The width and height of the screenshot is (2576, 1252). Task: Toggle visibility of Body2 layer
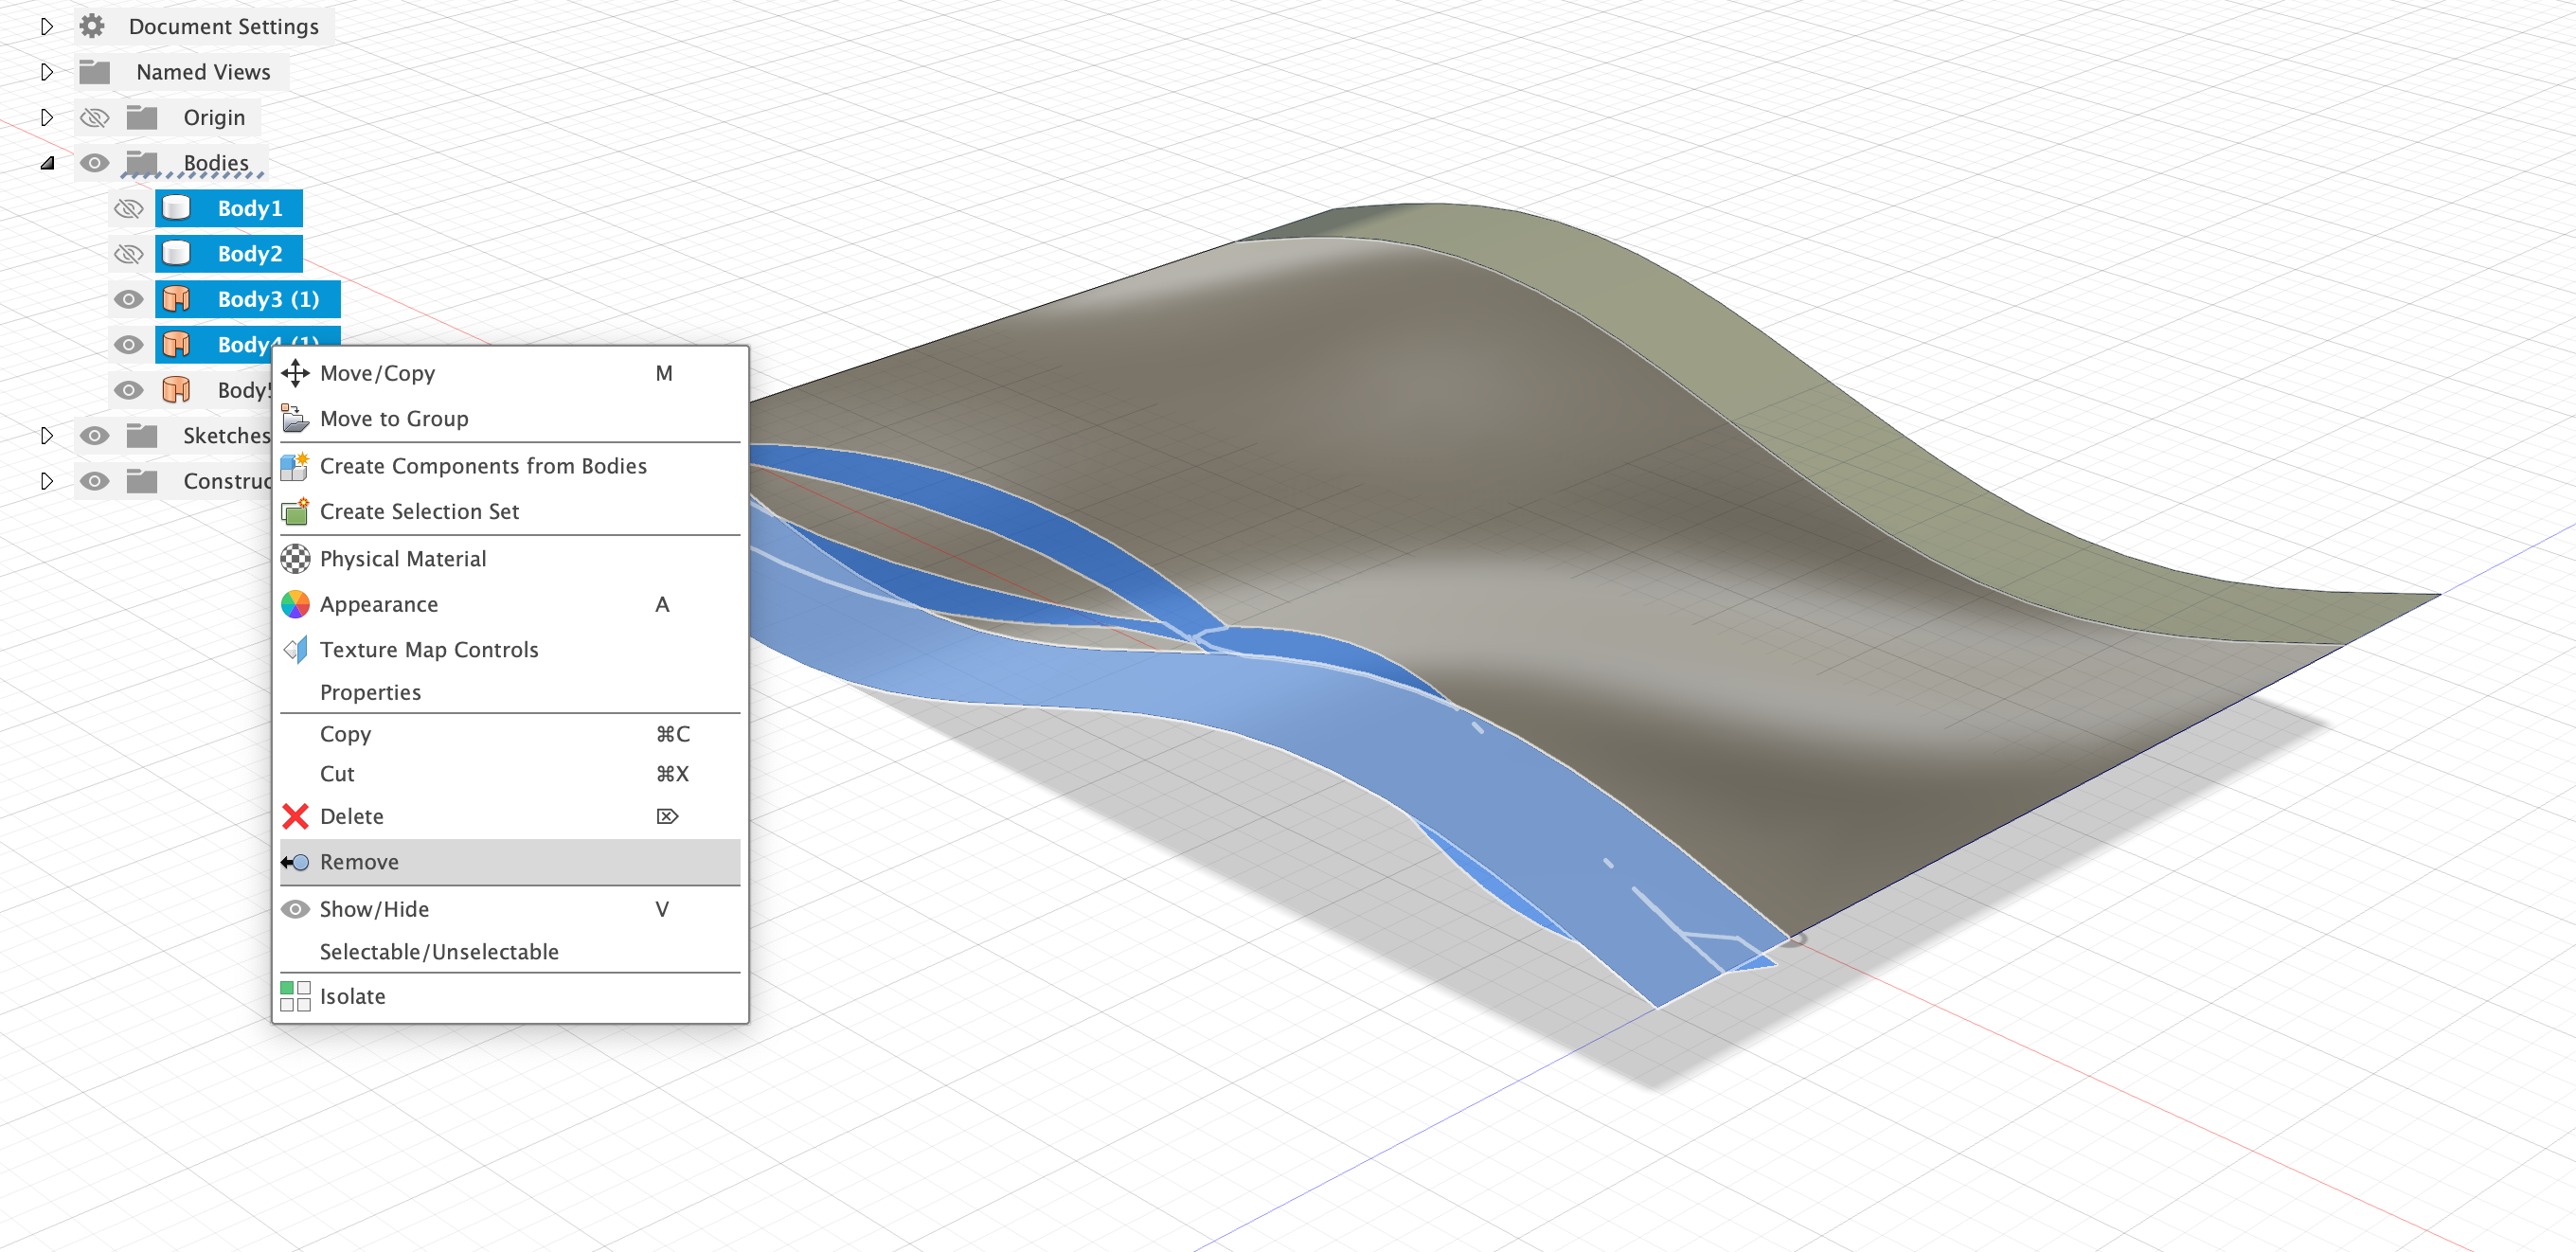(x=127, y=253)
